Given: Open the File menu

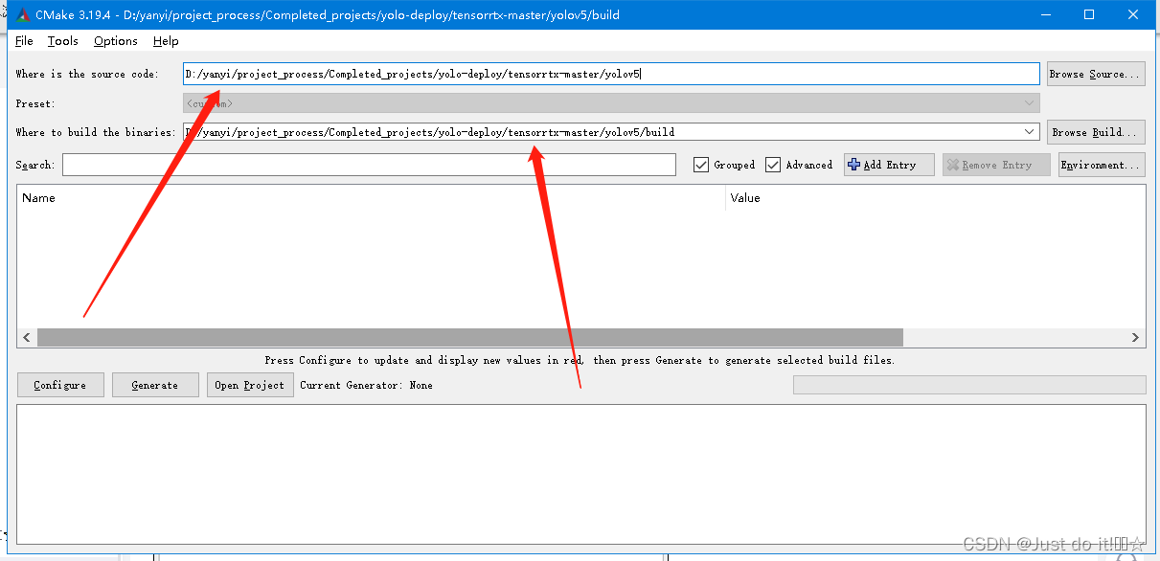Looking at the screenshot, I should pos(24,41).
